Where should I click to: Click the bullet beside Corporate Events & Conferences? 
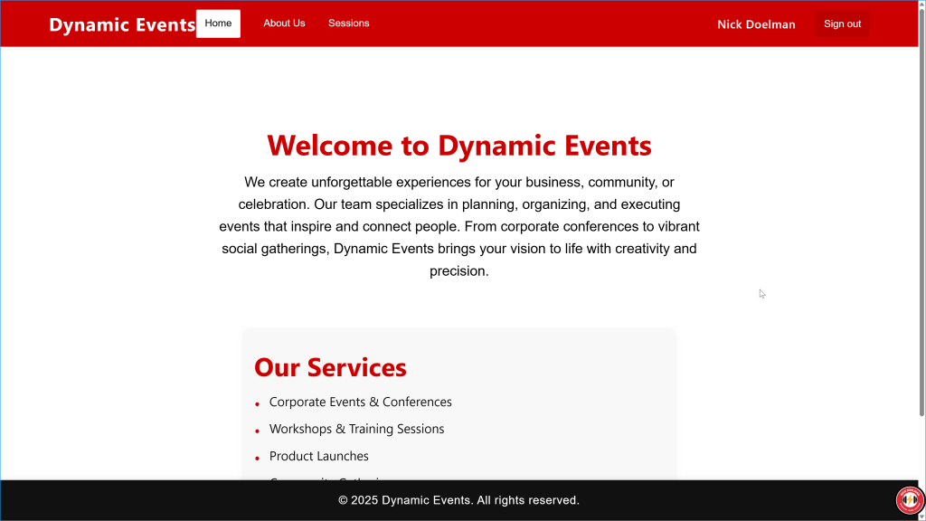(x=258, y=403)
